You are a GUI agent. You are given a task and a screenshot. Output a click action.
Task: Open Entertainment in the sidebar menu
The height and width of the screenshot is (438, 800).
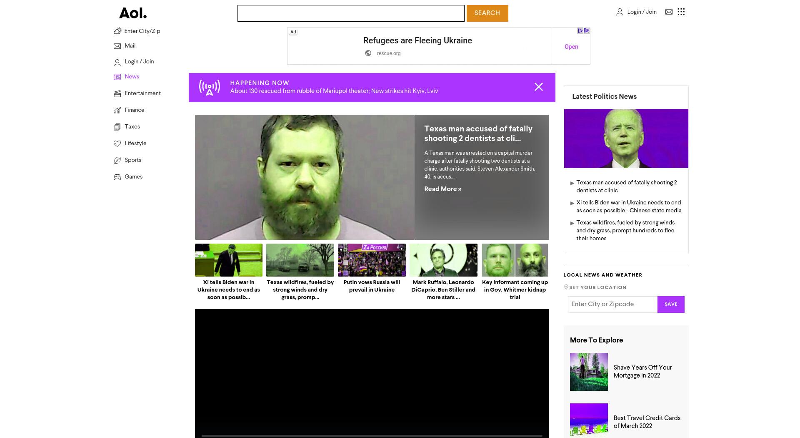pos(142,93)
